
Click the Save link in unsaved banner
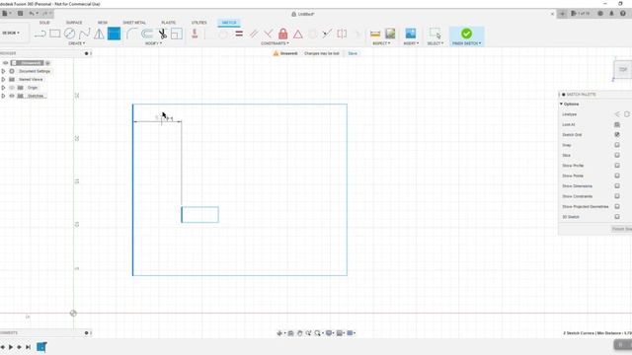[353, 53]
